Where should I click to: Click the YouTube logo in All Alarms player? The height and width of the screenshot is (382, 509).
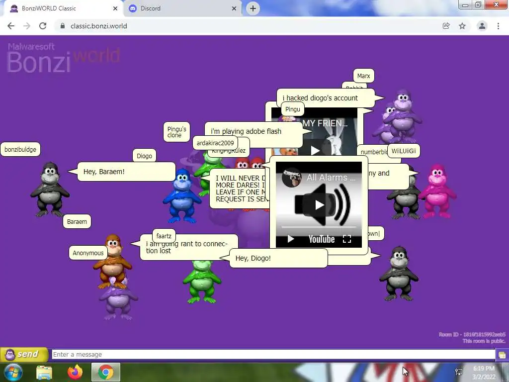pyautogui.click(x=322, y=239)
